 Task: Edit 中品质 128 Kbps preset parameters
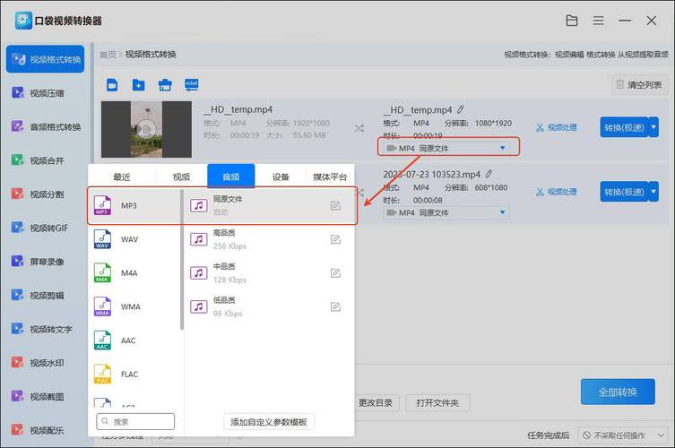[335, 273]
